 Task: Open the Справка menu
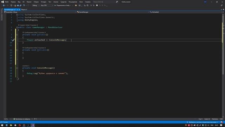88,2
